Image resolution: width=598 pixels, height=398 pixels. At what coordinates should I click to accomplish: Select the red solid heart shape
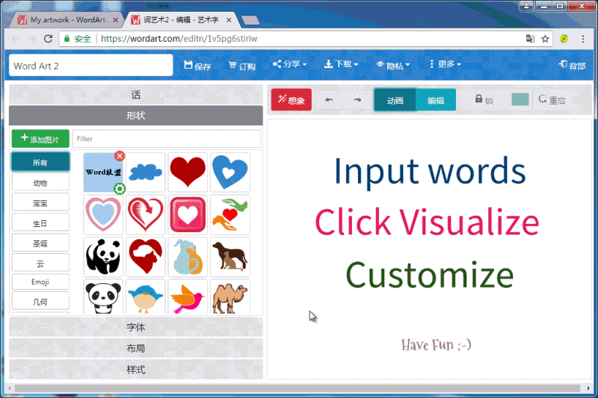pos(188,172)
